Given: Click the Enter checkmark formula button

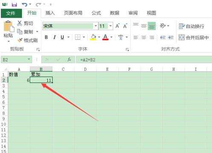Looking at the screenshot, I should [x=58, y=59].
